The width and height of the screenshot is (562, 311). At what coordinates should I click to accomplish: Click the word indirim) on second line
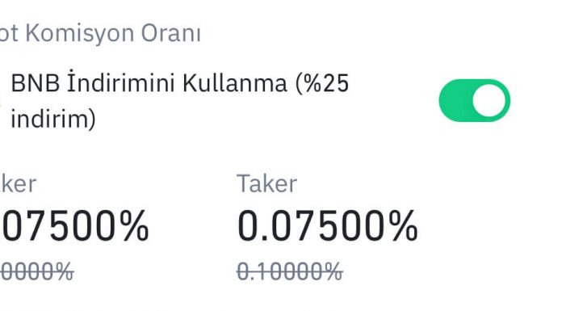tap(53, 119)
